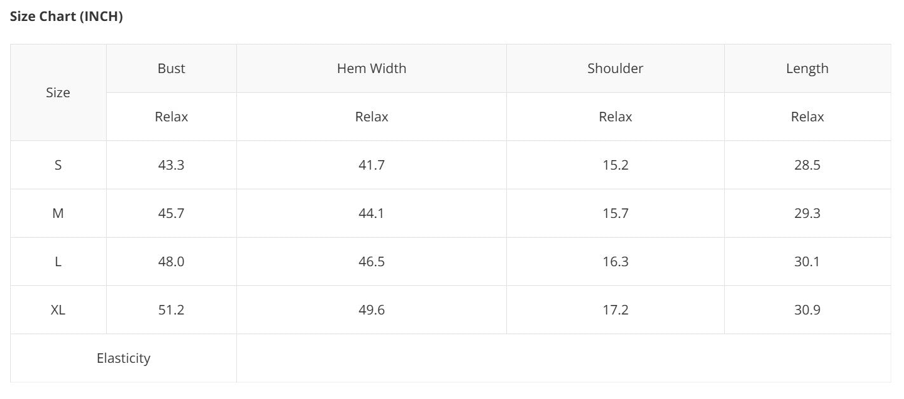
Task: Select the Size column header
Action: (x=58, y=93)
